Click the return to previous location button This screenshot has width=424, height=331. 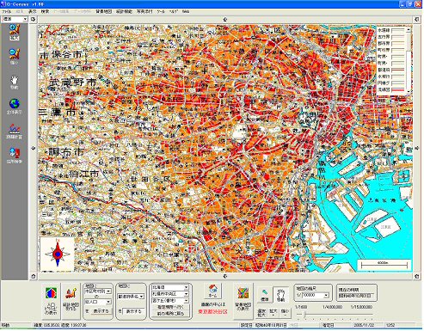tap(170, 314)
